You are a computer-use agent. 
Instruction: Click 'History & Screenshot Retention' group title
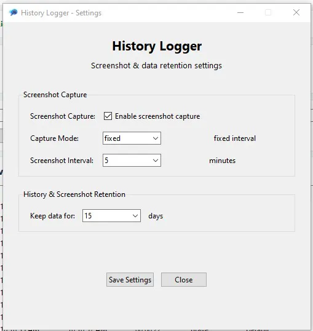pyautogui.click(x=74, y=194)
